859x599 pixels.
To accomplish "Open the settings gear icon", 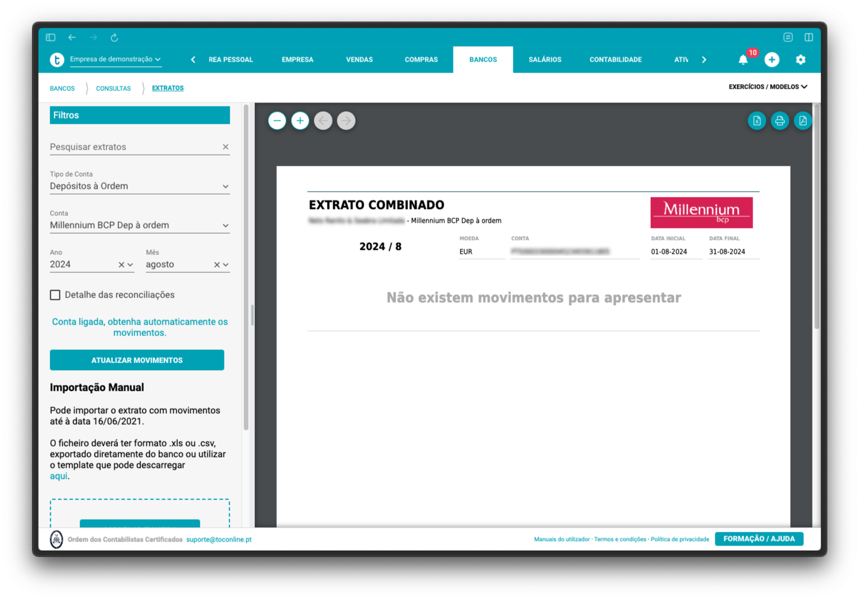I will pyautogui.click(x=801, y=60).
